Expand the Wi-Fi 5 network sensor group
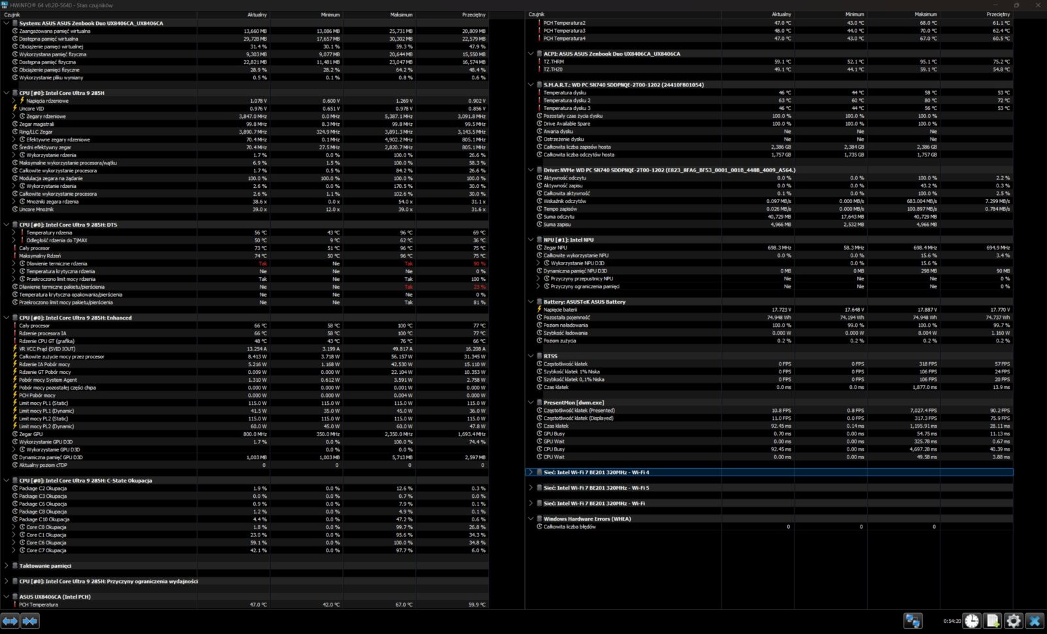 pyautogui.click(x=531, y=488)
